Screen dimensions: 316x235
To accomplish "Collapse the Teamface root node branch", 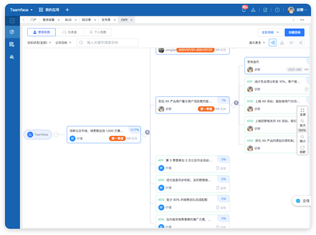I will point(56,135).
